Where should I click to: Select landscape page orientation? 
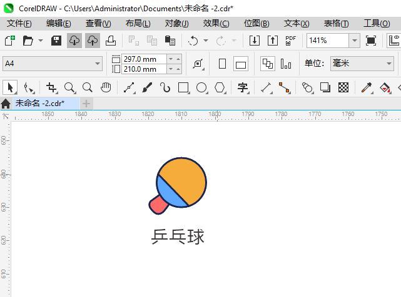241,64
